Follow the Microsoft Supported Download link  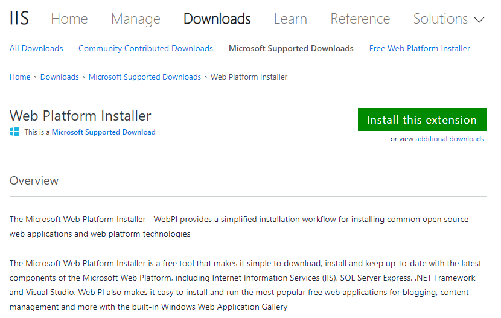click(x=104, y=132)
